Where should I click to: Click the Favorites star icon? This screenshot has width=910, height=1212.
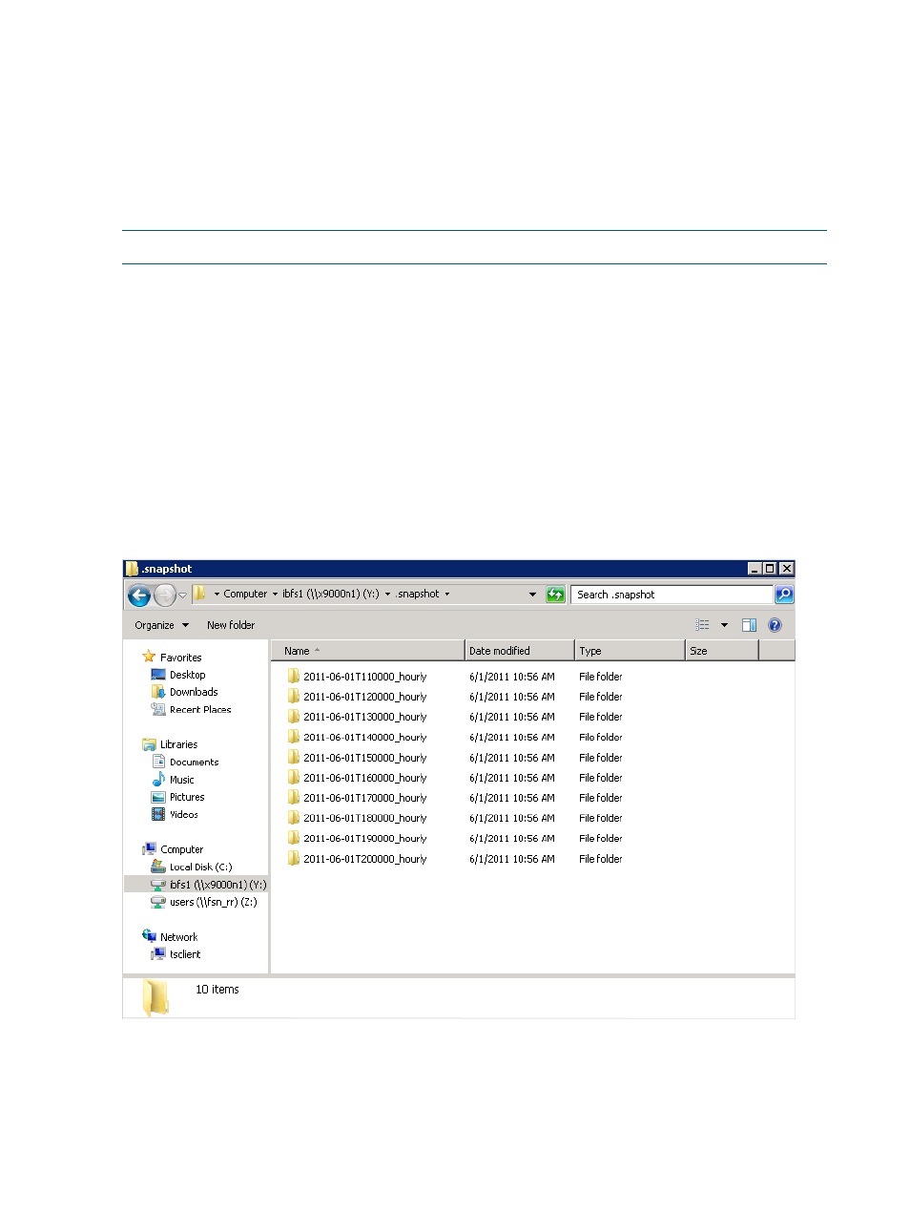click(149, 657)
